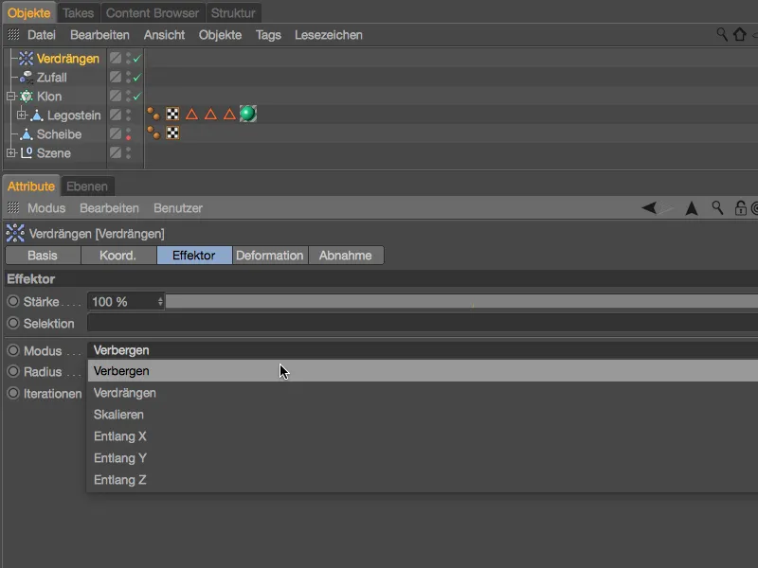Viewport: 758px width, 568px height.
Task: Click the Legostein object icon
Action: [36, 115]
